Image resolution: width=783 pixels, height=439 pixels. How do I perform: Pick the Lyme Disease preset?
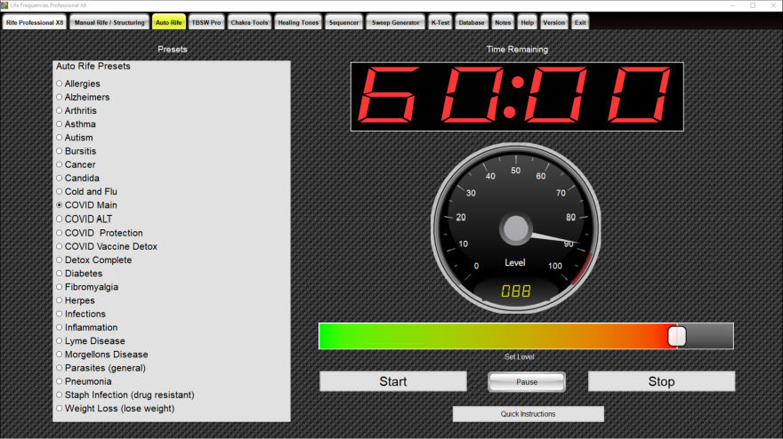point(91,340)
